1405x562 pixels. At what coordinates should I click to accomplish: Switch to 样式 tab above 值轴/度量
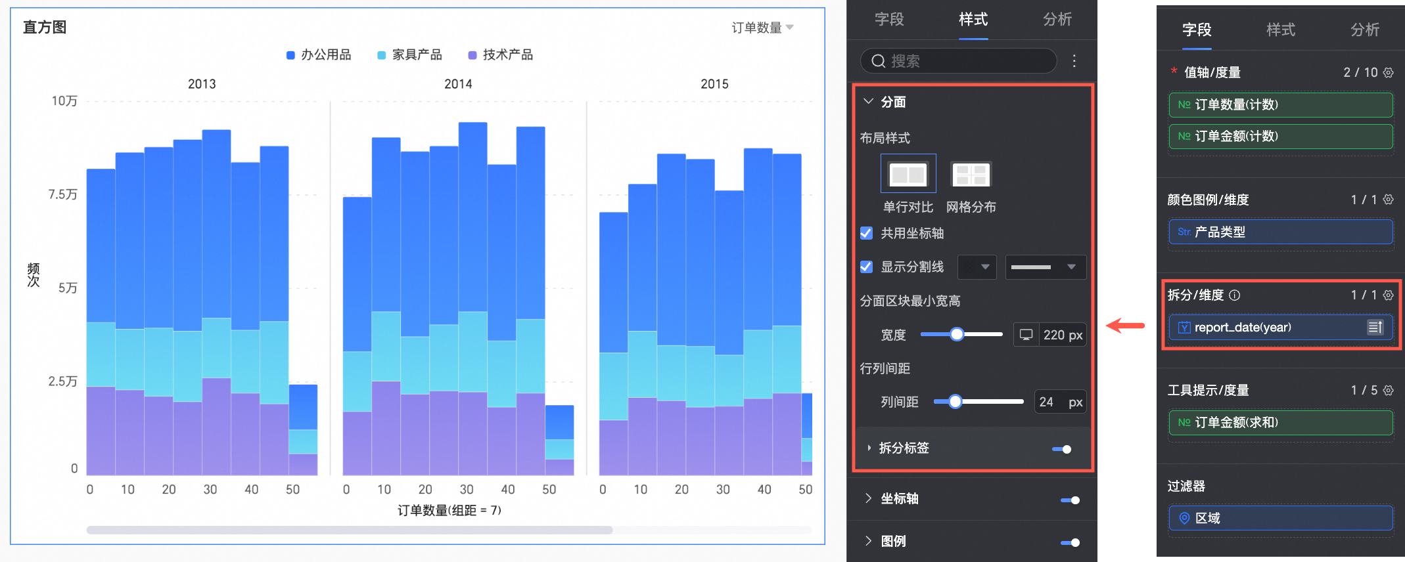tap(1281, 30)
